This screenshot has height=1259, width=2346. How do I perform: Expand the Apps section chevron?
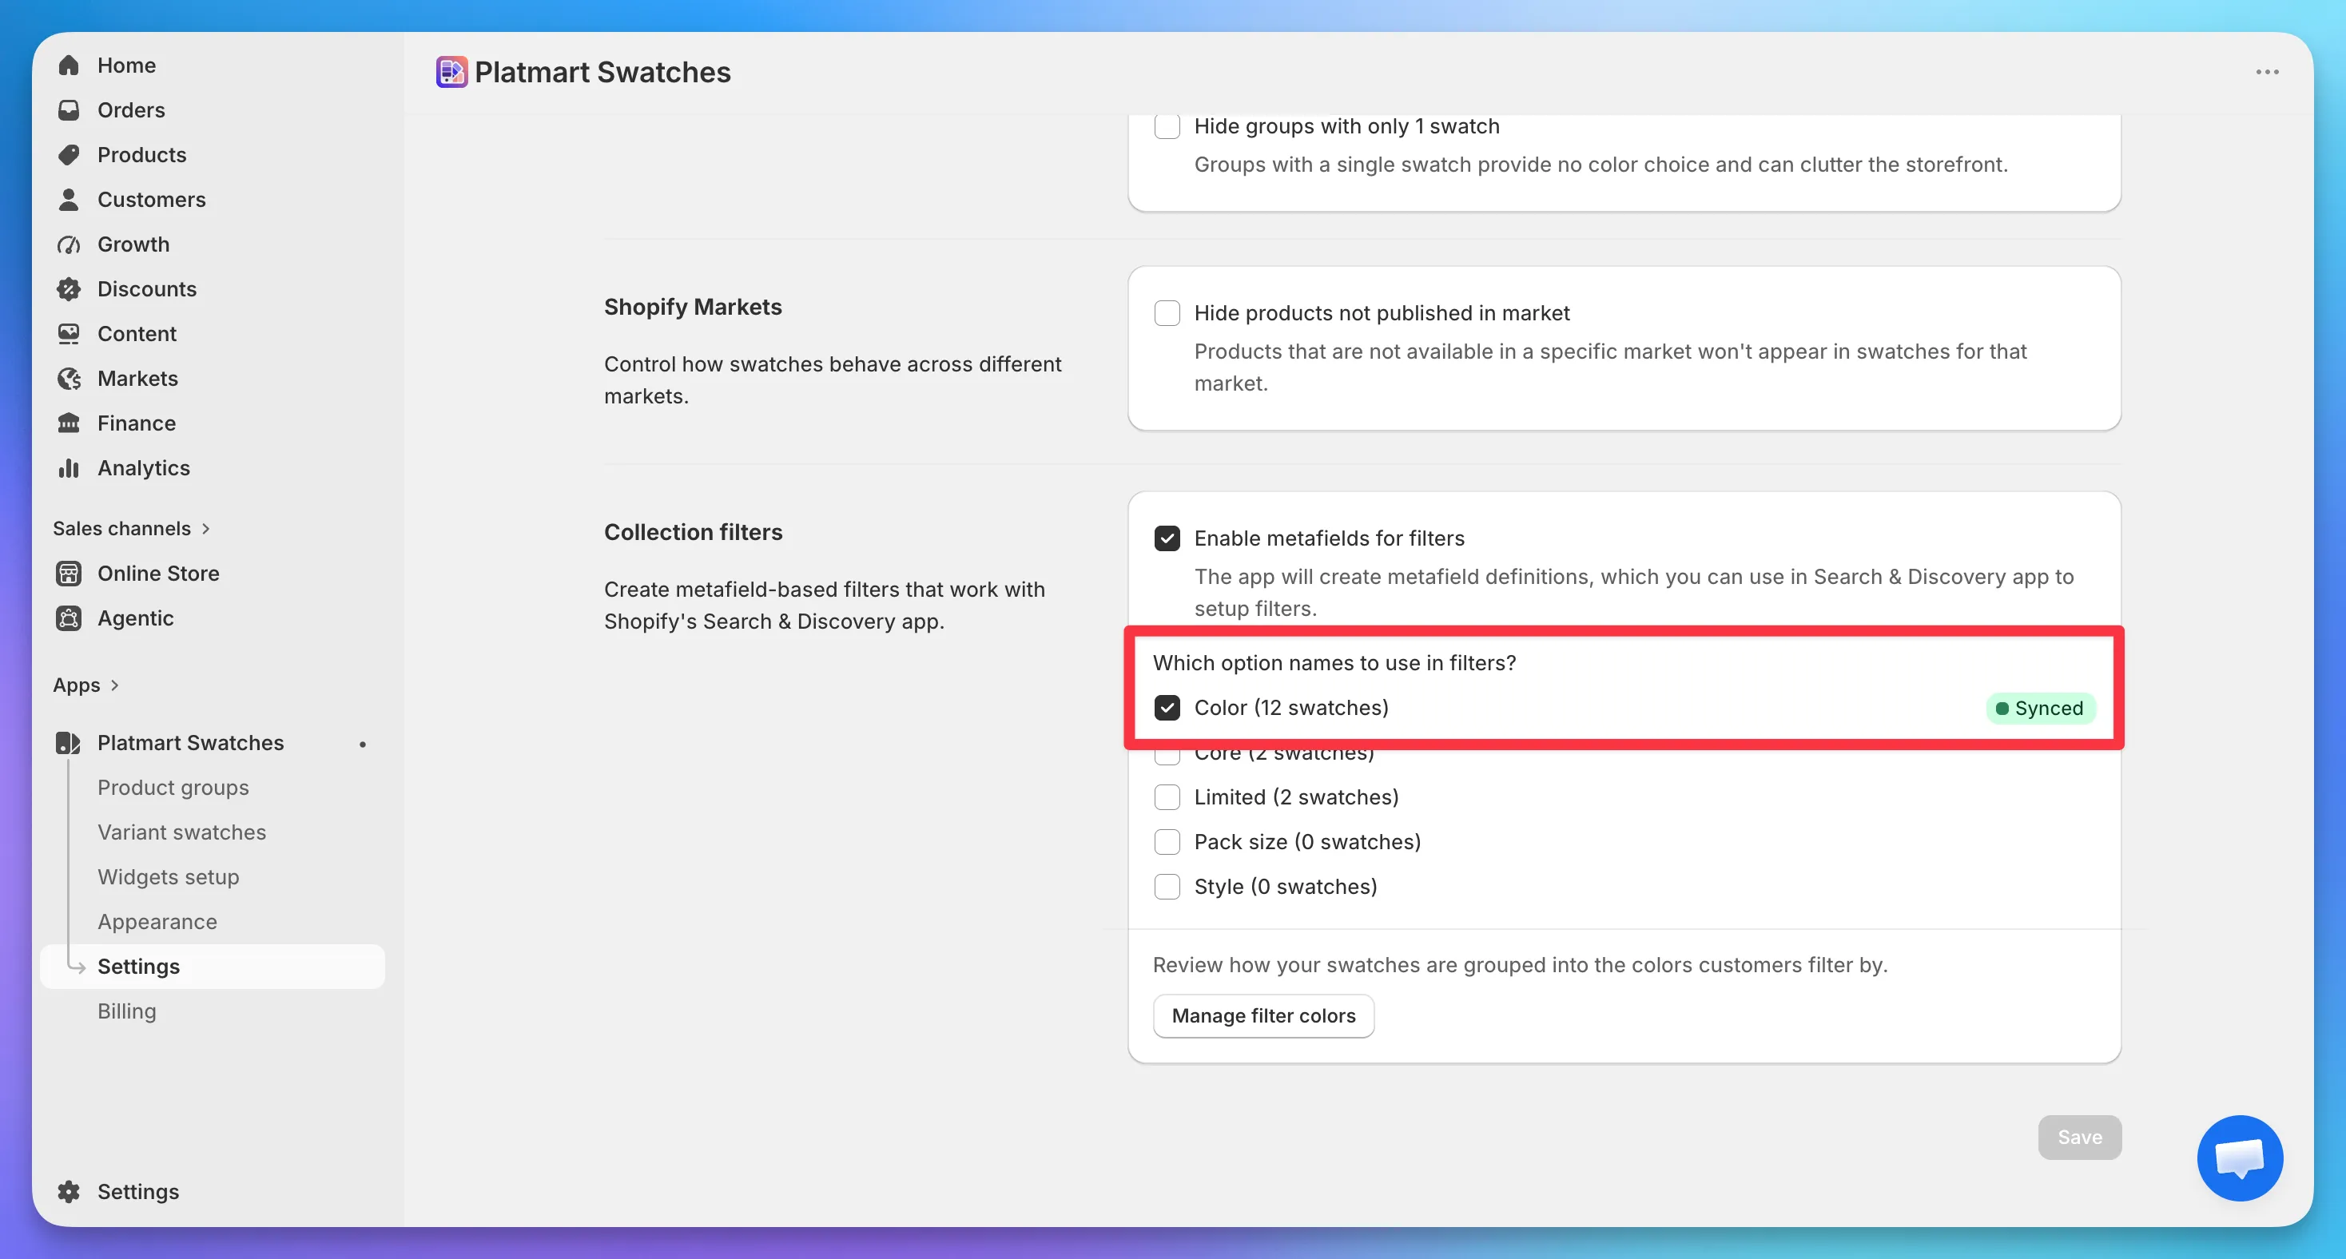pyautogui.click(x=115, y=685)
